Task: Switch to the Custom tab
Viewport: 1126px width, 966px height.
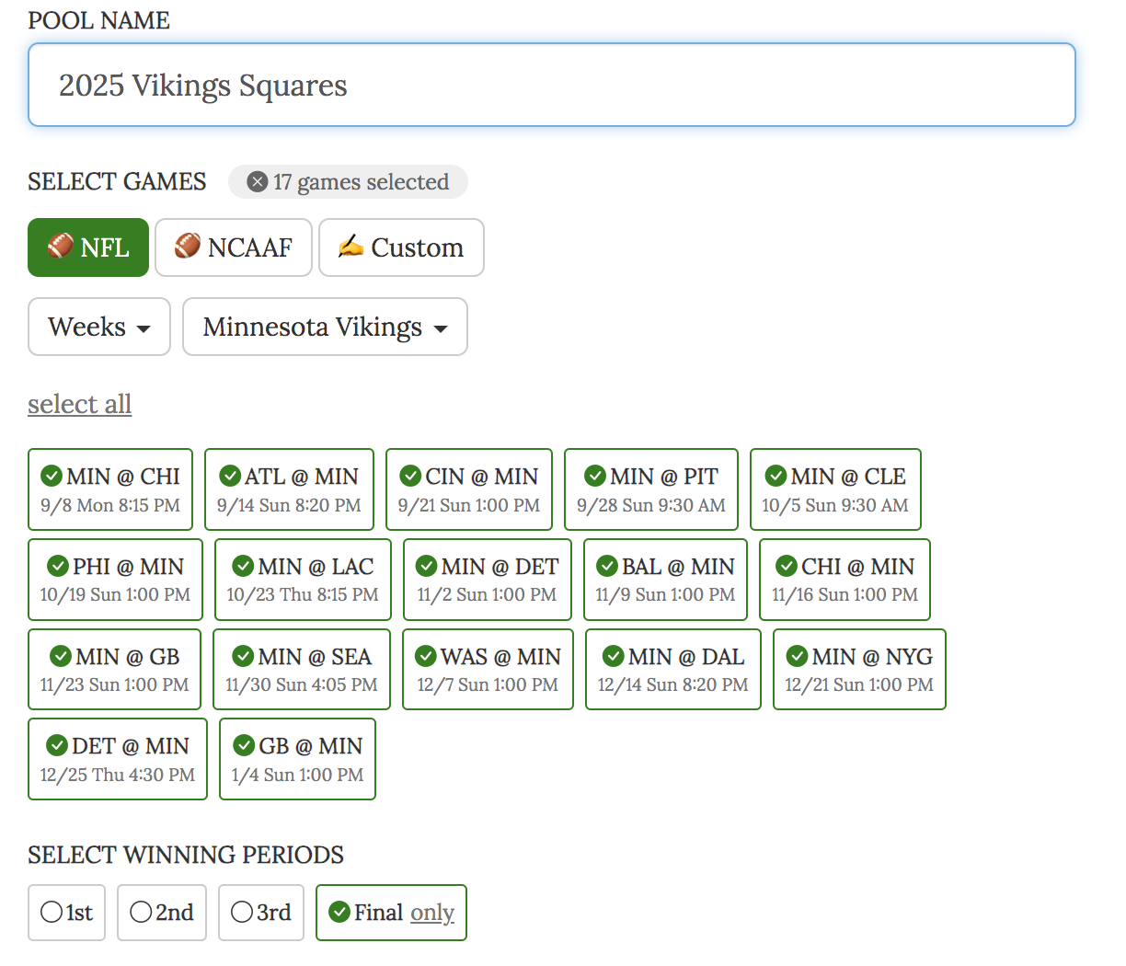Action: click(x=401, y=247)
